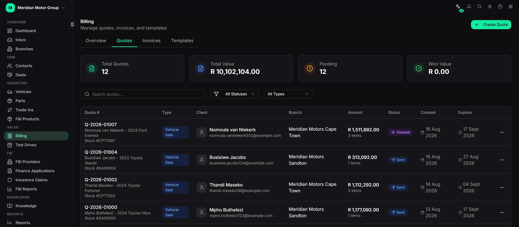Open Insurance Claims page
519x227 pixels.
[x=36, y=180]
